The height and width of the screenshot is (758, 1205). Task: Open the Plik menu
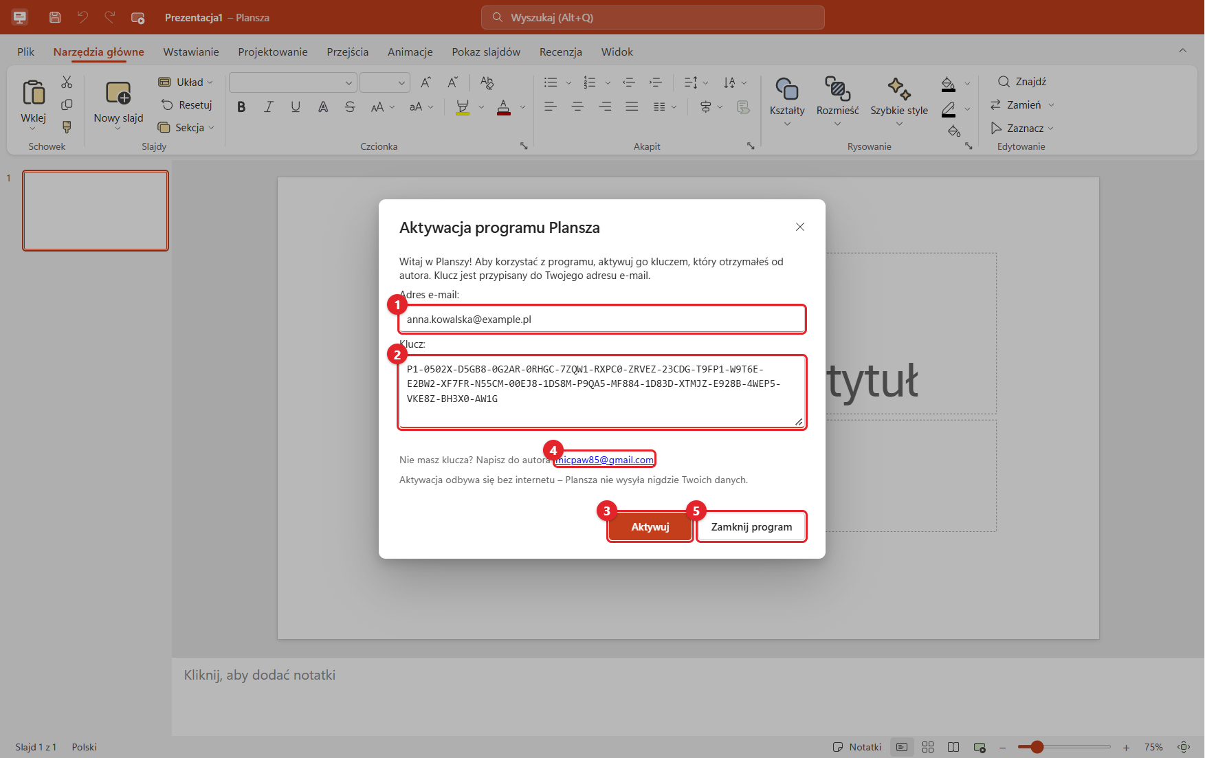click(x=25, y=52)
